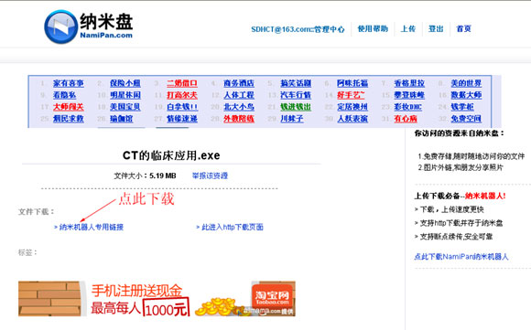Open the green 钱进钱出 link
Viewport: 531px width, 330px height.
pos(296,107)
